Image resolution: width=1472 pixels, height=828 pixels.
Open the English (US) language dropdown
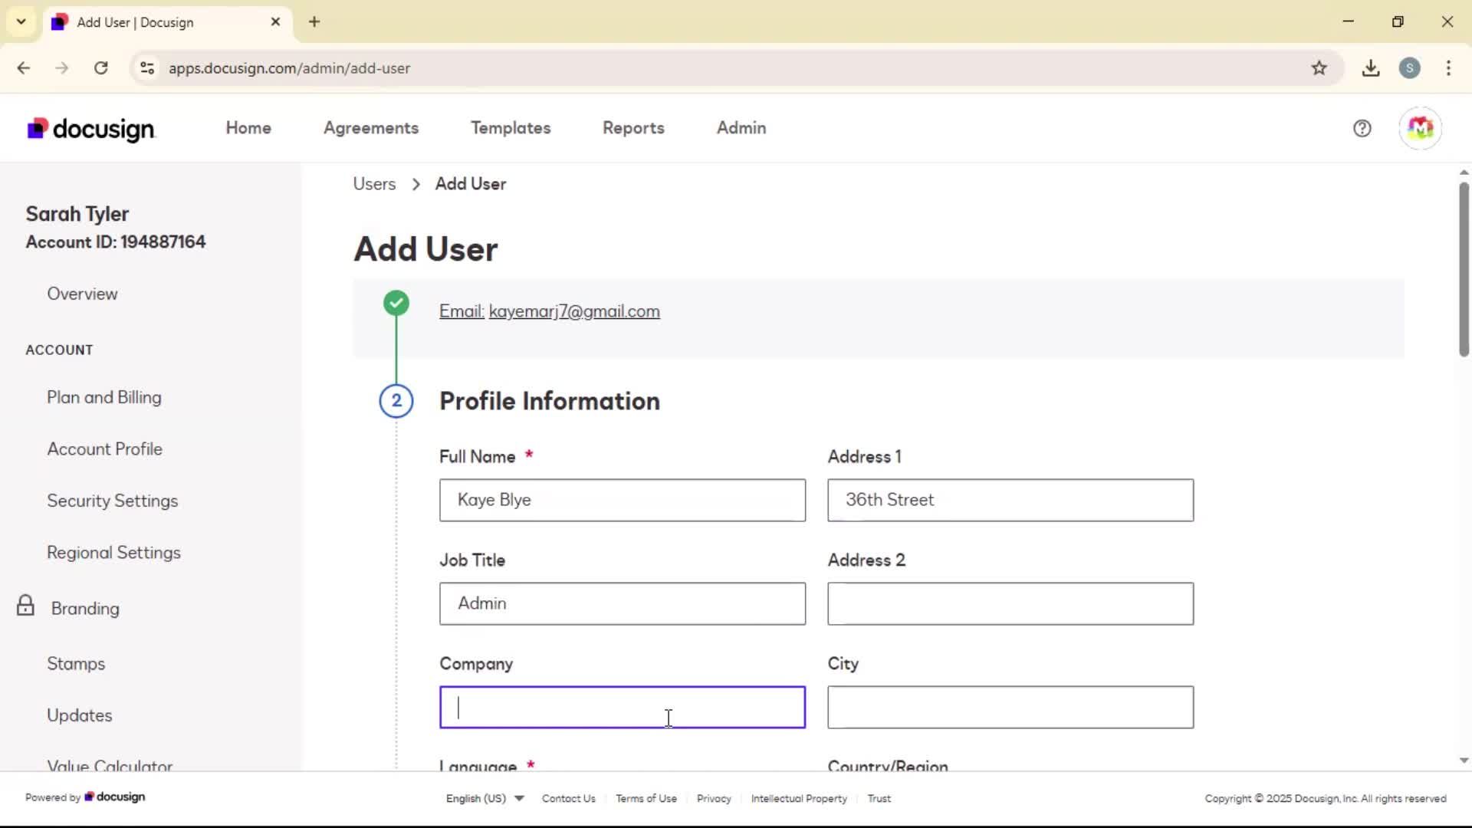[x=485, y=798]
